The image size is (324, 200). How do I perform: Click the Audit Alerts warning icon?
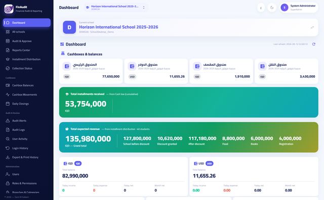[8, 121]
